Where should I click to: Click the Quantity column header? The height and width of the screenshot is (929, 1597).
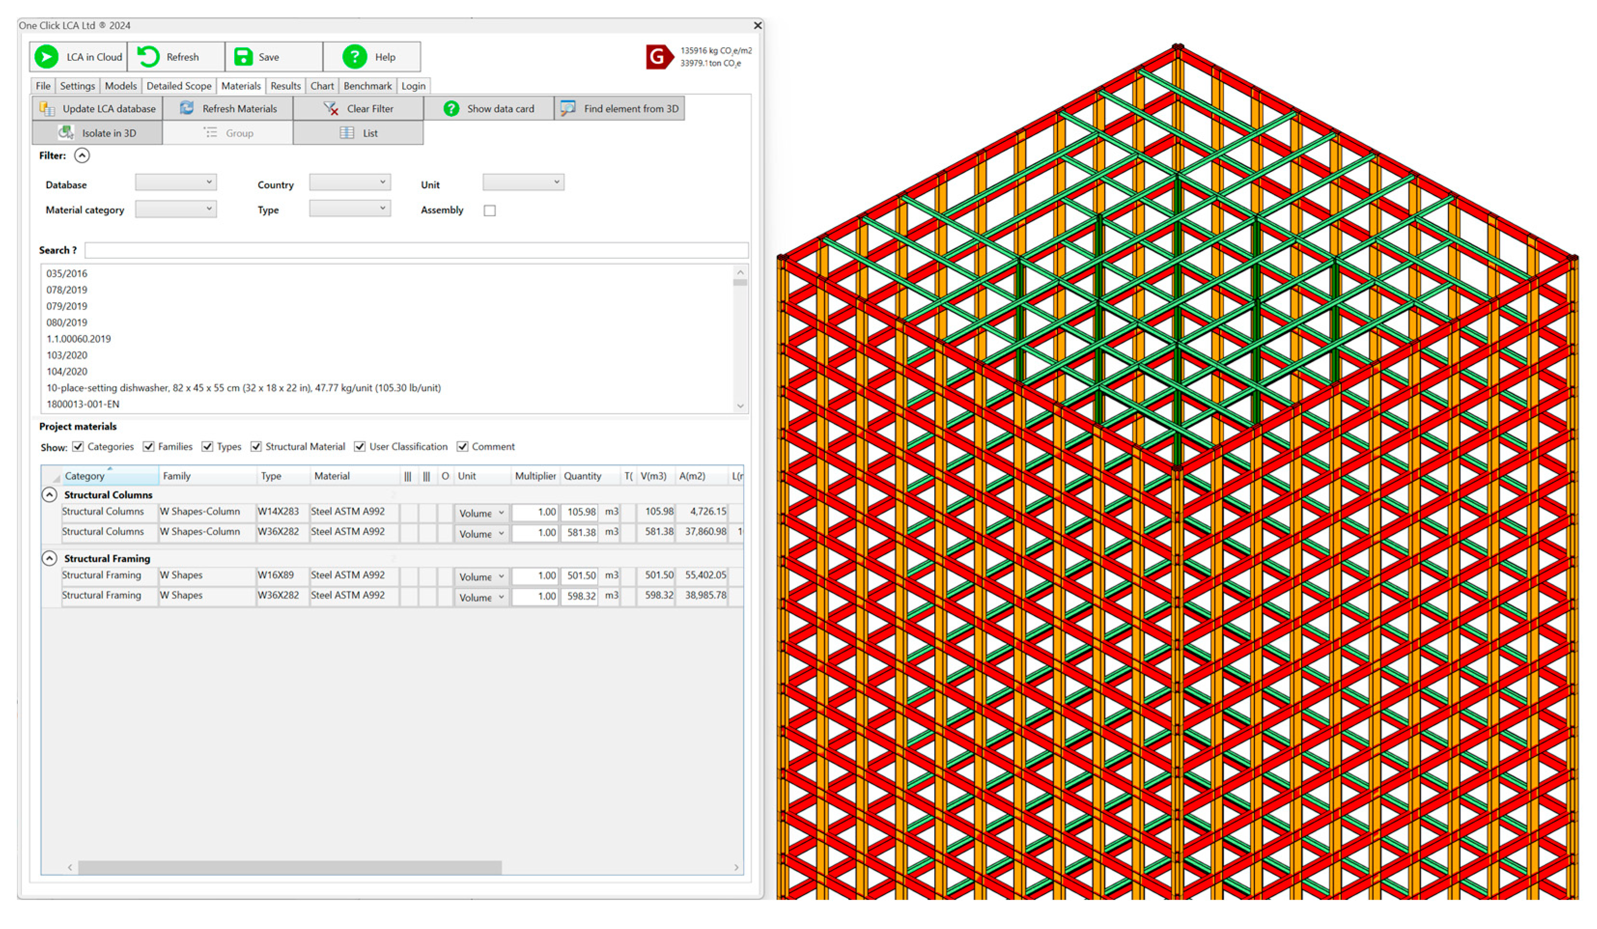[589, 476]
